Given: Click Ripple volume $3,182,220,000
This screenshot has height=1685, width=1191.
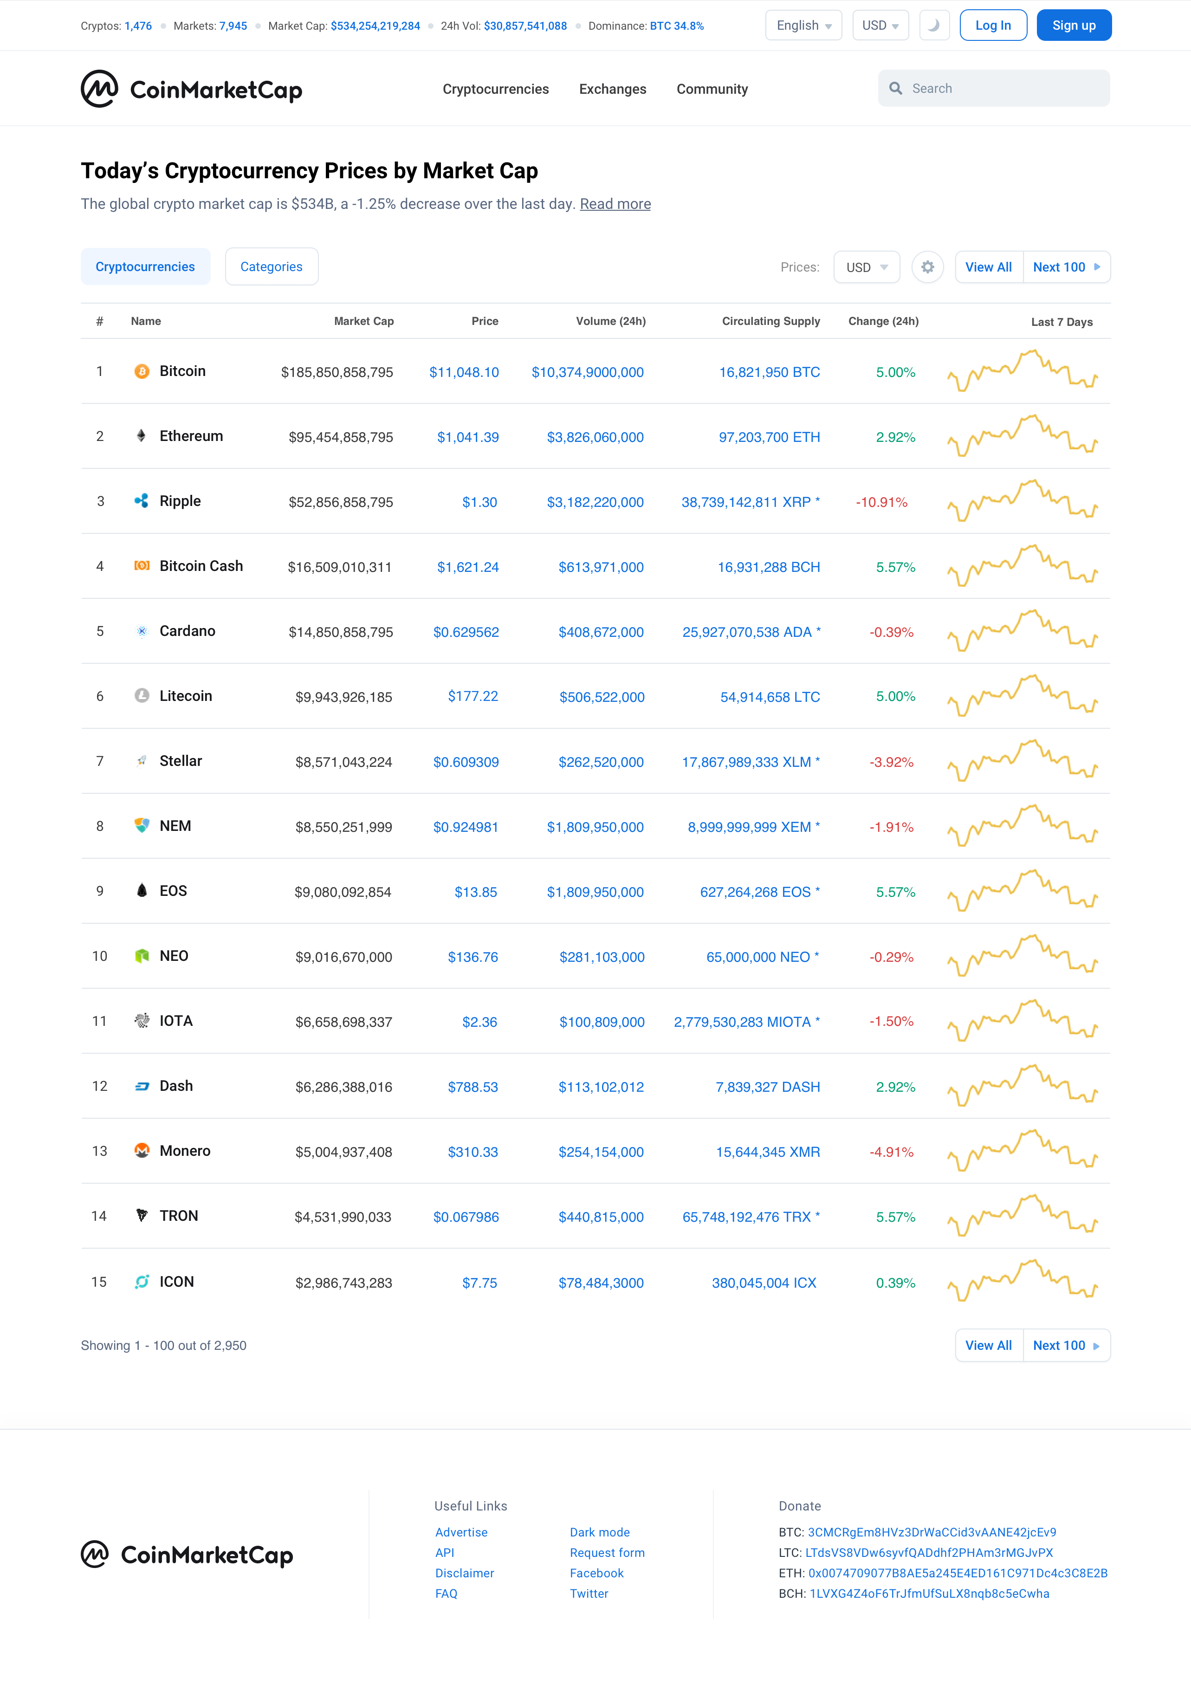Looking at the screenshot, I should (x=595, y=502).
